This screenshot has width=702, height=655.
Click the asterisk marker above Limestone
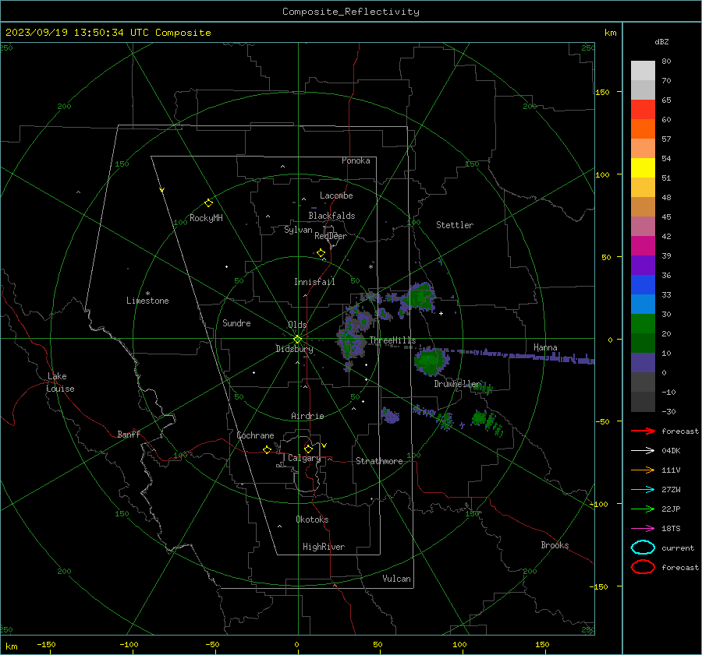pyautogui.click(x=147, y=294)
